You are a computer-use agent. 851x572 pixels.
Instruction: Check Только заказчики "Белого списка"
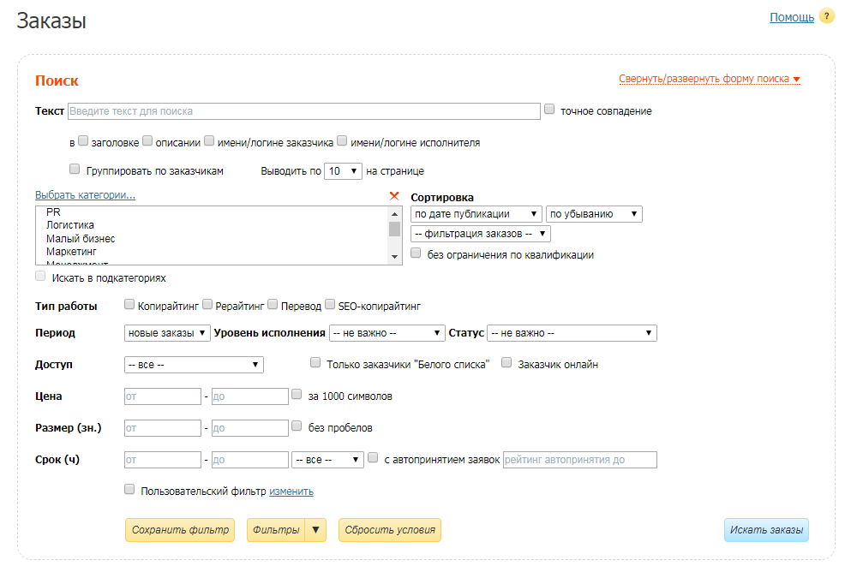point(315,363)
